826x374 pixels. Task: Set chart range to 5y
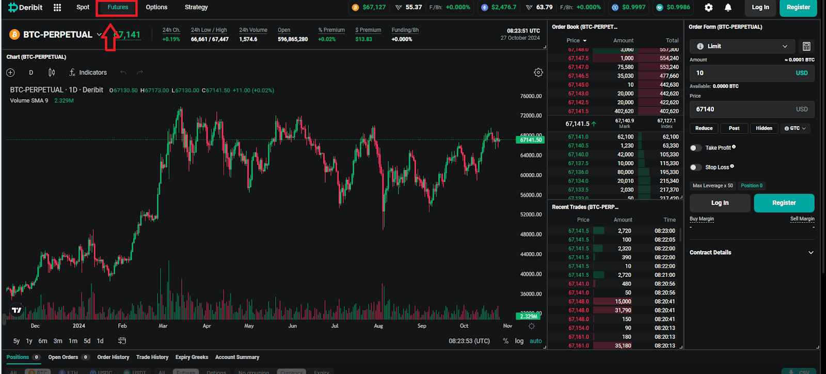pos(17,341)
